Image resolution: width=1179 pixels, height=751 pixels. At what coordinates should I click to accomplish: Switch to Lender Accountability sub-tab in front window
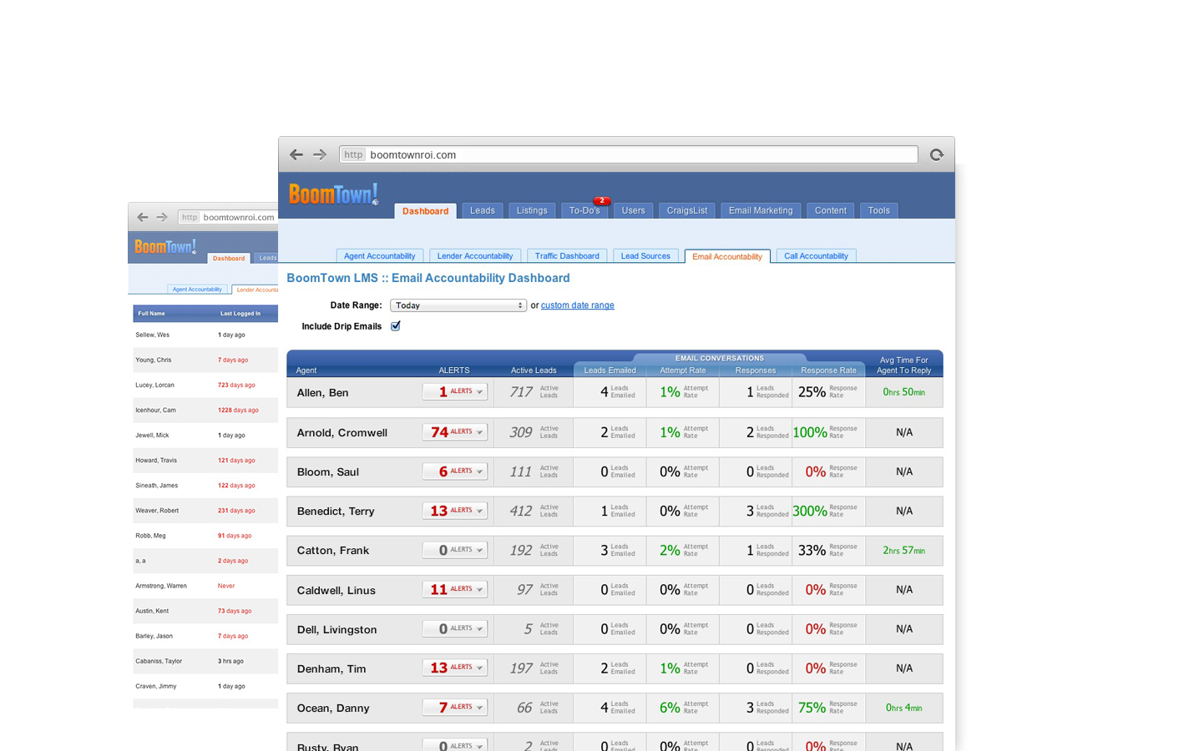[474, 256]
